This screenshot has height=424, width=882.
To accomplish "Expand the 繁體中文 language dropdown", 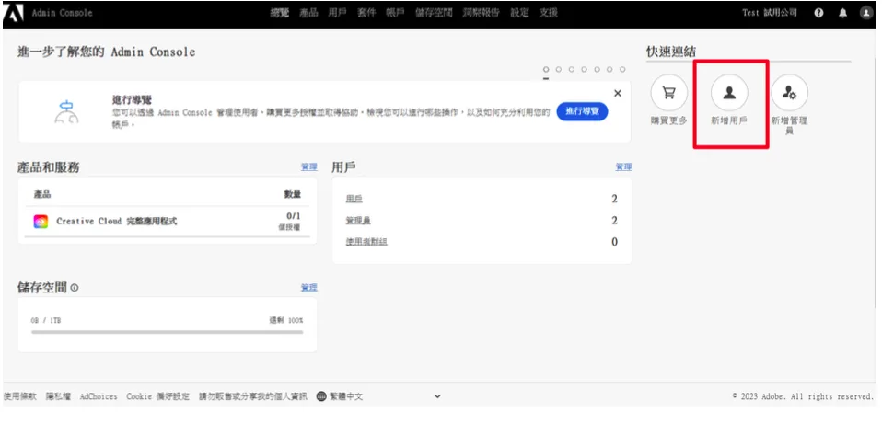I will [x=437, y=396].
